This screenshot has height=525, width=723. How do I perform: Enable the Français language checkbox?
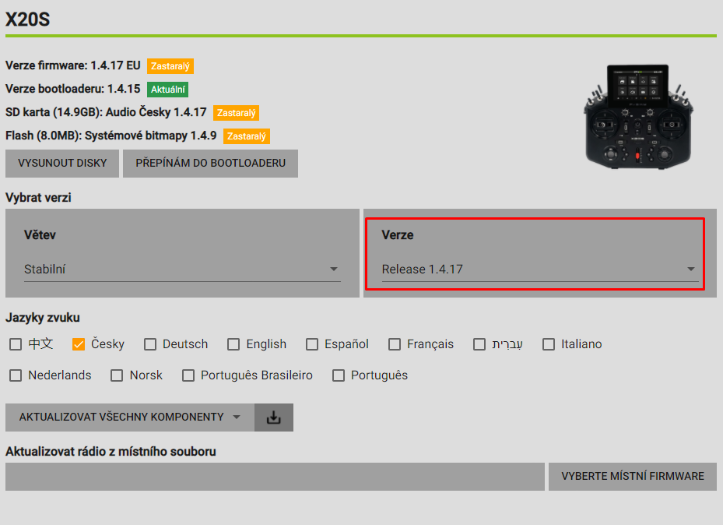[x=395, y=344]
